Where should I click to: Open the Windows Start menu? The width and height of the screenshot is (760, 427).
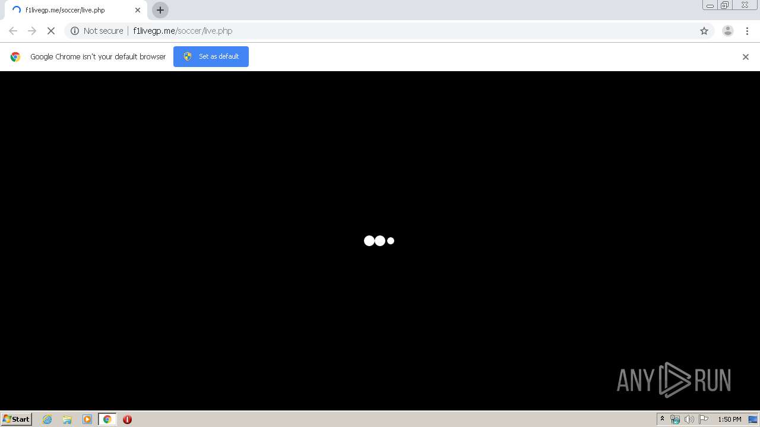point(17,419)
